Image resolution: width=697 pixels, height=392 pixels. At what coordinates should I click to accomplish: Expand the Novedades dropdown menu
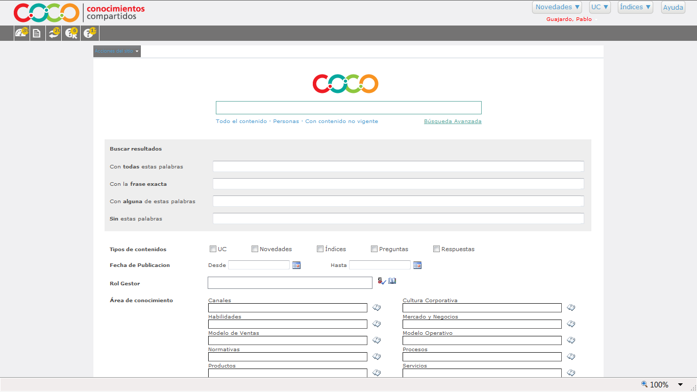(x=557, y=7)
